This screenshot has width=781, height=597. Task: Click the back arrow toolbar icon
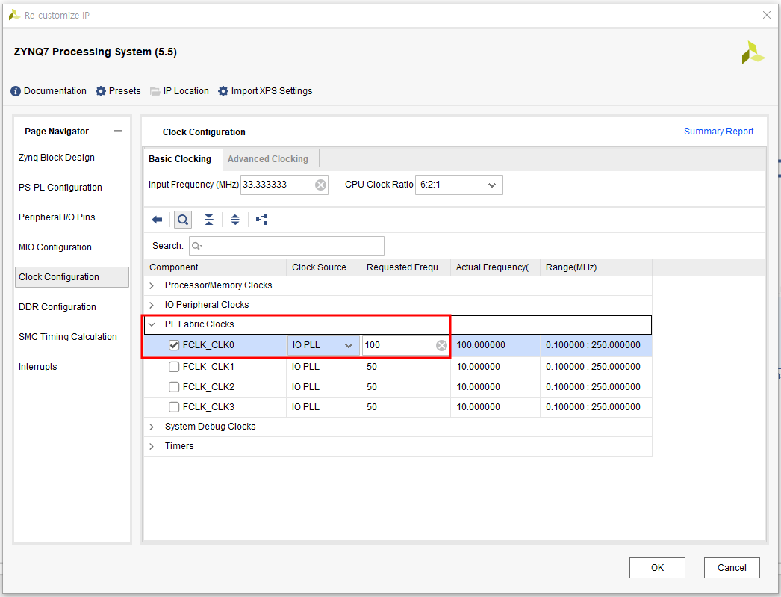pyautogui.click(x=157, y=220)
